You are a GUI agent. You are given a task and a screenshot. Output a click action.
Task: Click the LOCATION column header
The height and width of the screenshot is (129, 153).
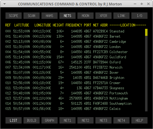[x=128, y=25]
